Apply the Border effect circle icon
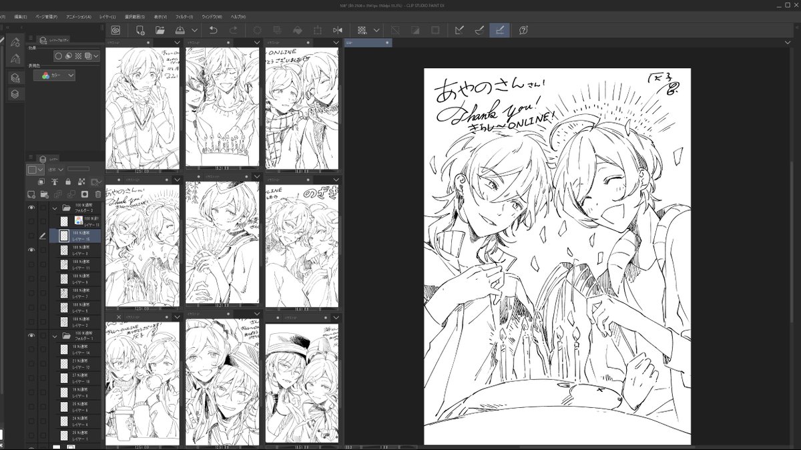 click(x=59, y=57)
